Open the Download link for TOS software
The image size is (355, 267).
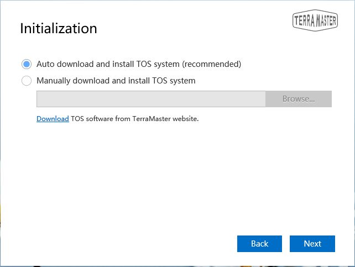pos(53,119)
